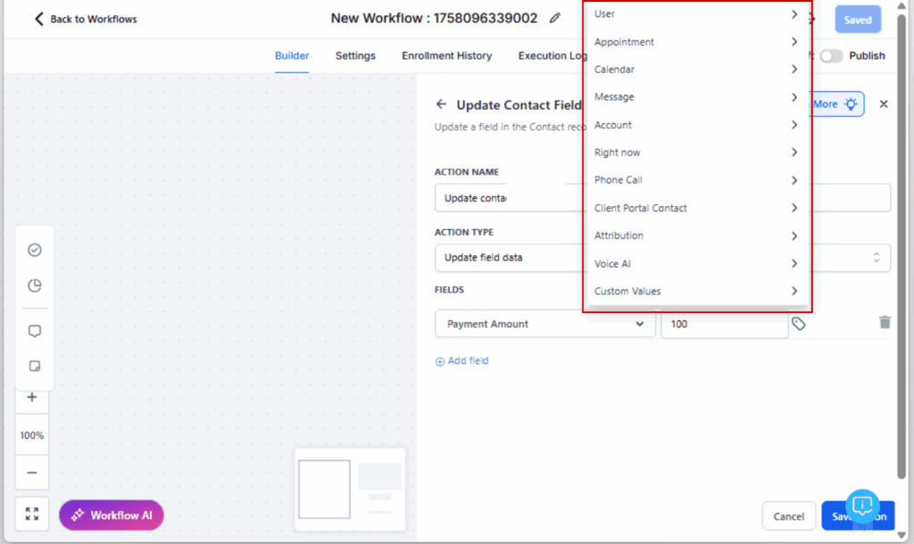Open the pie chart stats icon

pos(35,285)
